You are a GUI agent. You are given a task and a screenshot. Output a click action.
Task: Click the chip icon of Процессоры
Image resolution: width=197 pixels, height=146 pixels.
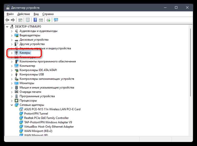[16, 100]
